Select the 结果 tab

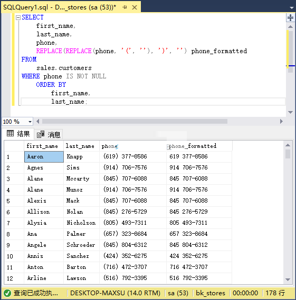point(18,134)
